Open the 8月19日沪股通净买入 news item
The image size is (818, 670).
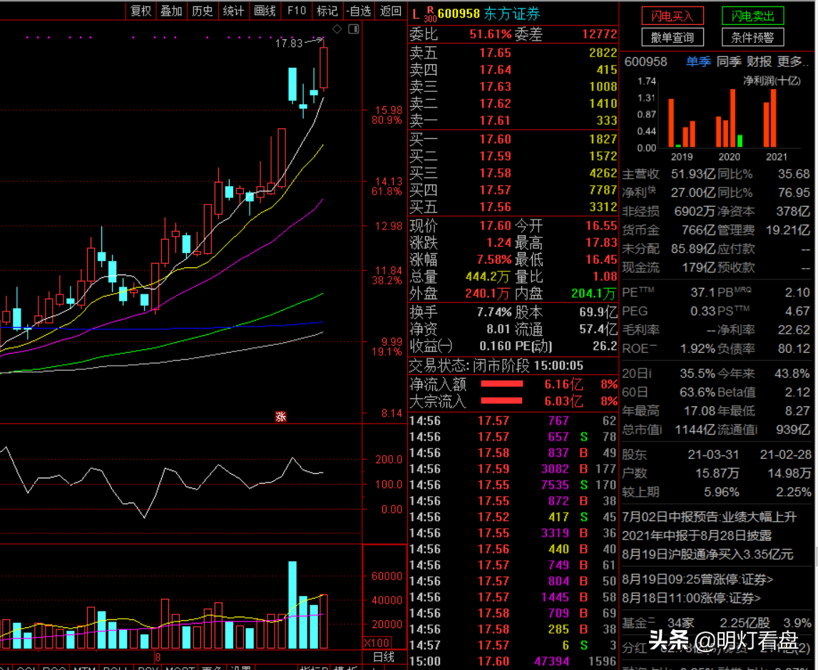(707, 555)
